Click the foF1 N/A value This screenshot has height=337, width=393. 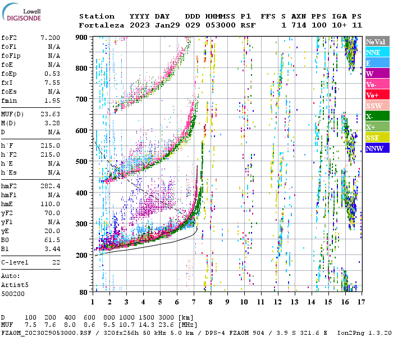tap(54, 47)
